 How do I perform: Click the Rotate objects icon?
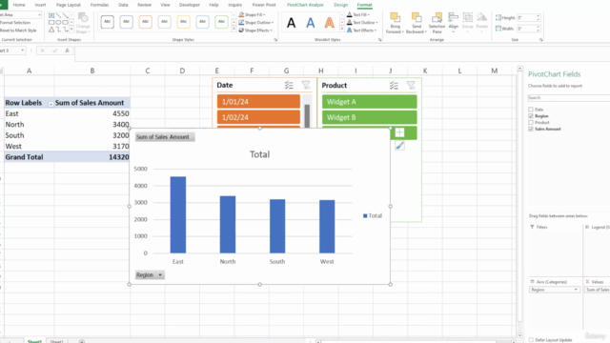[481, 17]
